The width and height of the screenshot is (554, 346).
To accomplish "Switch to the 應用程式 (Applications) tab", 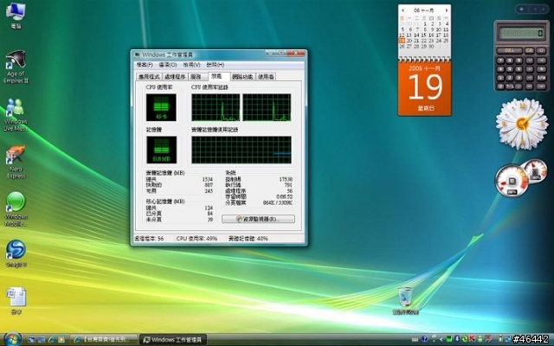I will [x=149, y=77].
